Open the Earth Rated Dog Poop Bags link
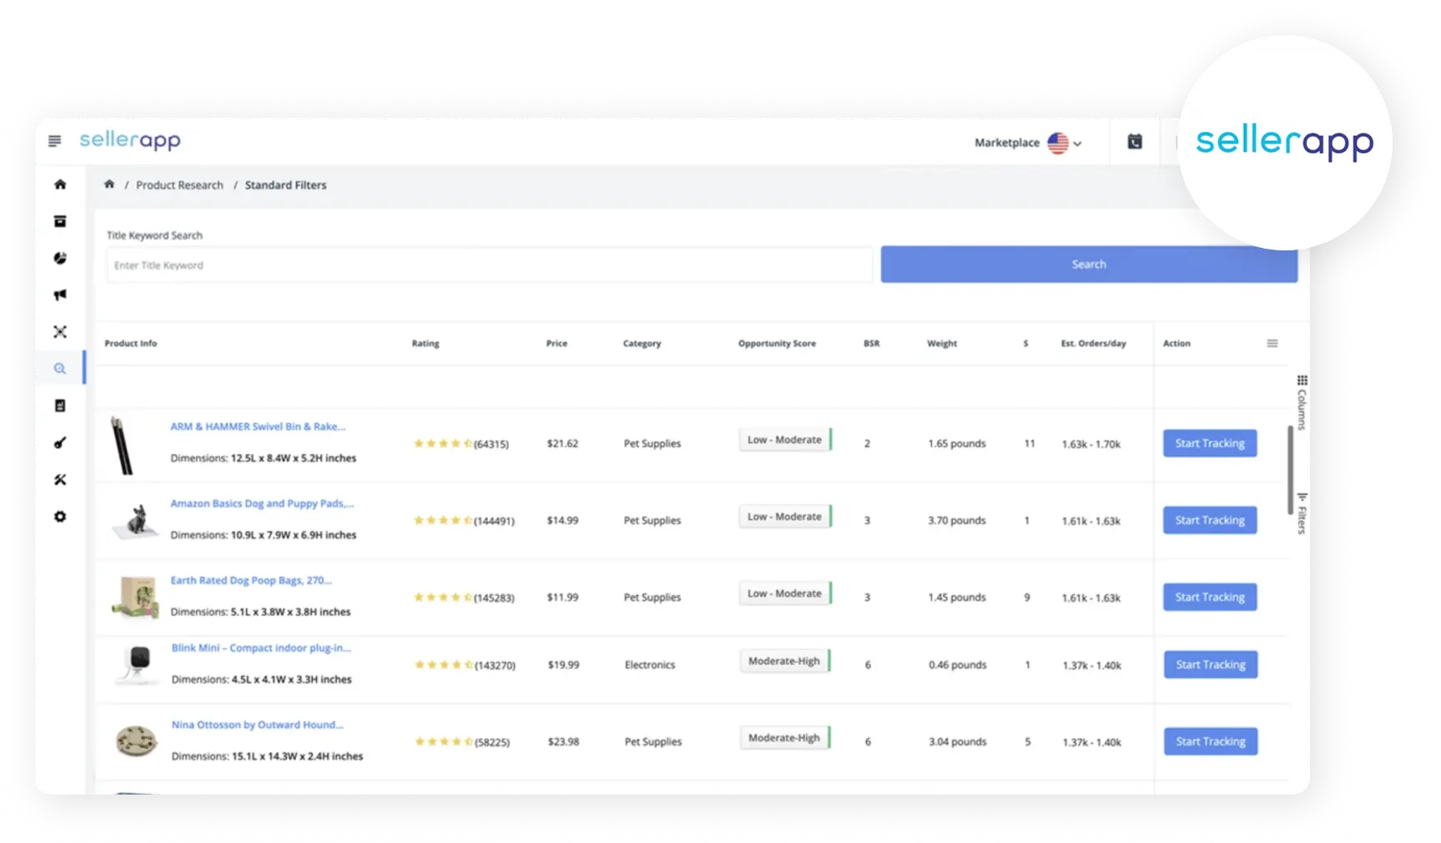The height and width of the screenshot is (843, 1441). point(251,580)
